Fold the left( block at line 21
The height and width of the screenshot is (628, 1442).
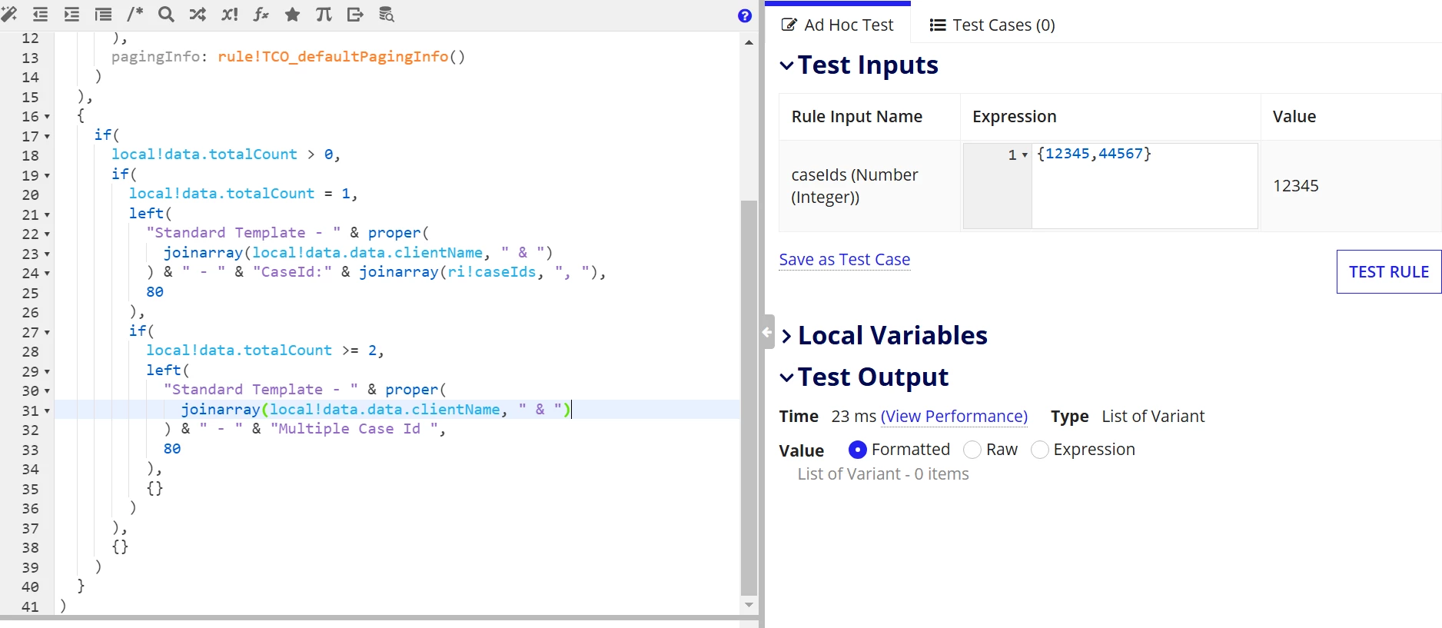tap(47, 215)
